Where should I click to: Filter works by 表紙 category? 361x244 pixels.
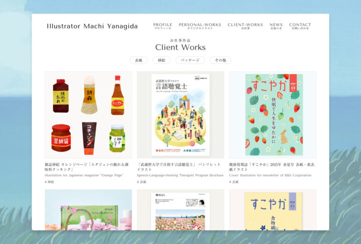138,60
